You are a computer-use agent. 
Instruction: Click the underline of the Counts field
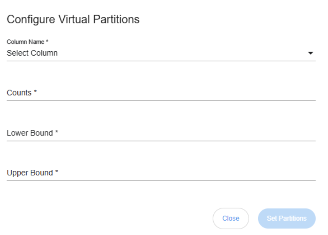[161, 100]
